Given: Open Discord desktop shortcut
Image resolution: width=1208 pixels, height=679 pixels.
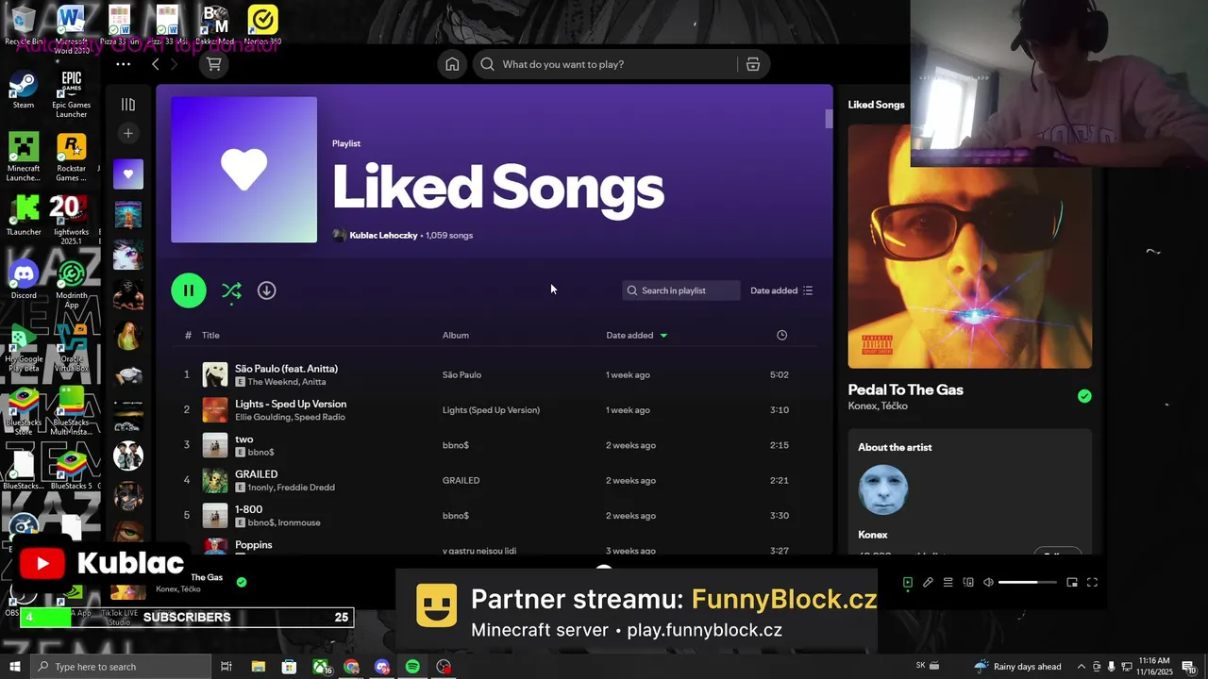Looking at the screenshot, I should 24,280.
